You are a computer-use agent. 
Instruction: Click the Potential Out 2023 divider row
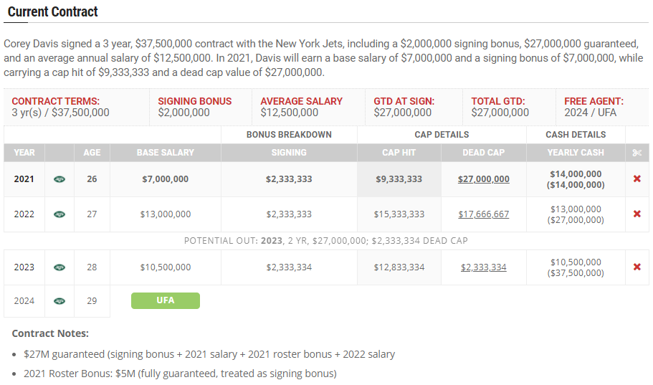326,241
